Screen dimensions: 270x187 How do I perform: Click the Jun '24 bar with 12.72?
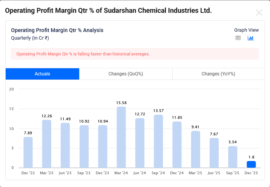pos(140,143)
